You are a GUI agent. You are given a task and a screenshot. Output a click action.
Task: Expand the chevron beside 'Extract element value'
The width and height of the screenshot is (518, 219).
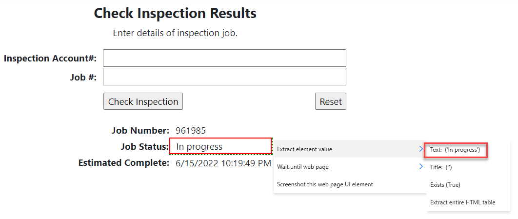tap(421, 149)
